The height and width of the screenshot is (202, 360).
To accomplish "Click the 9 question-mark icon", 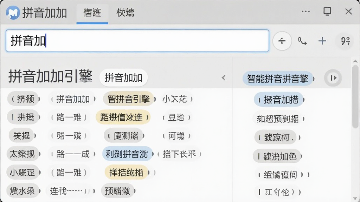I will 345,41.
